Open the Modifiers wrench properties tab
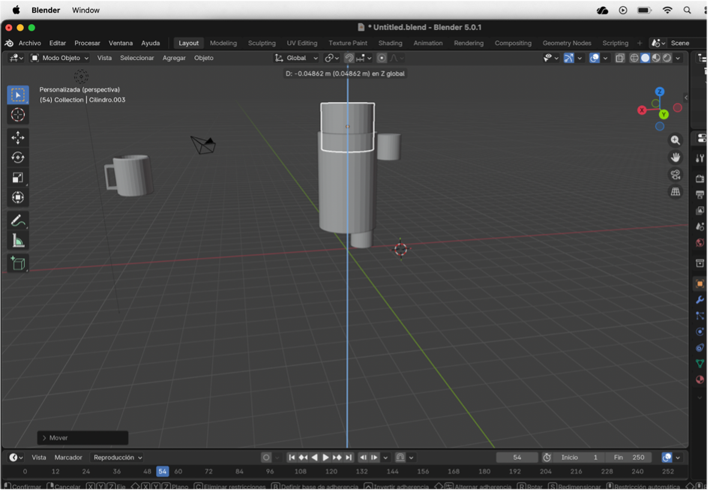710x492 pixels. tap(700, 300)
